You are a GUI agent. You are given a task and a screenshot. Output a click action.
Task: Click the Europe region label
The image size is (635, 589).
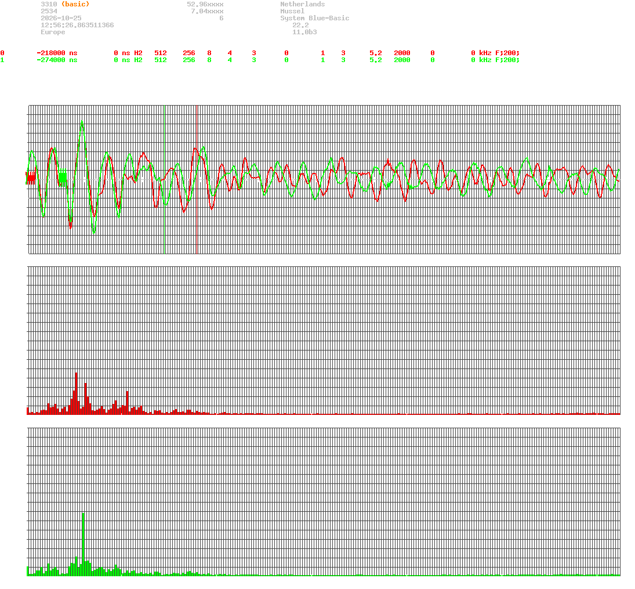53,32
